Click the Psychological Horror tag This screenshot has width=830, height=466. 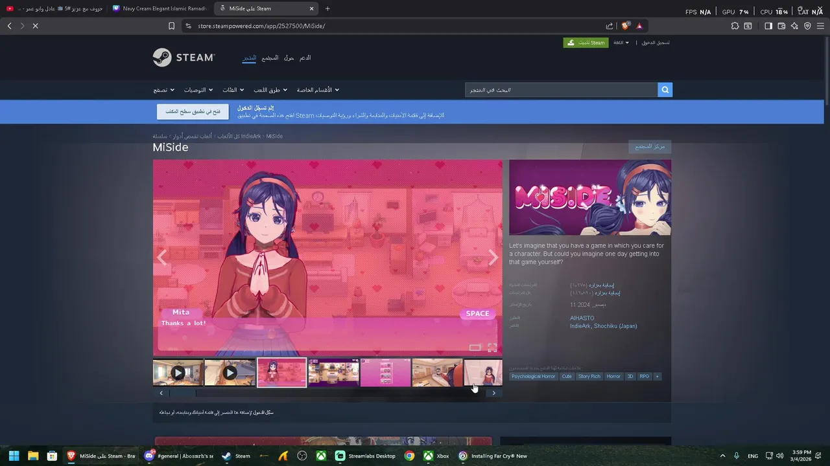(533, 376)
